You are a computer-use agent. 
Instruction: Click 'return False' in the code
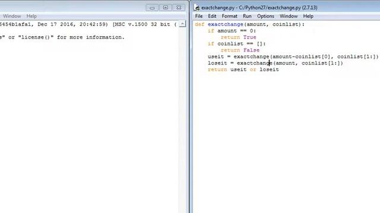[240, 50]
